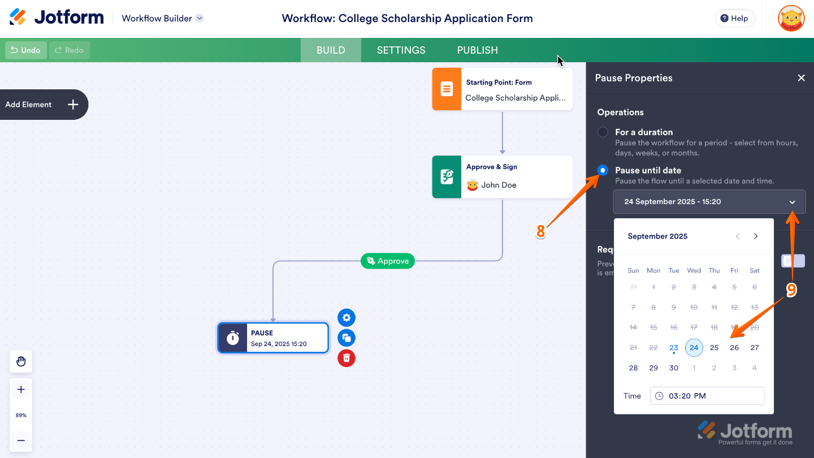Image resolution: width=814 pixels, height=458 pixels.
Task: Select the For a duration option
Action: pos(603,132)
